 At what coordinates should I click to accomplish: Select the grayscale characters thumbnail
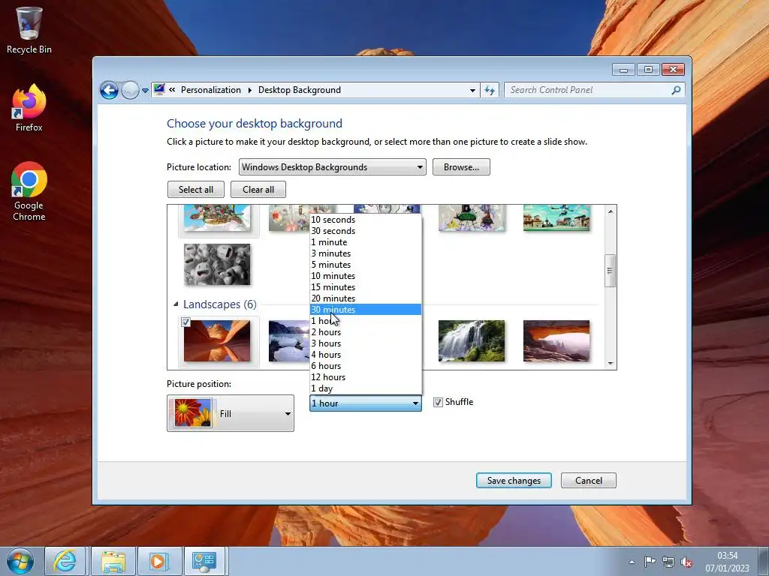(217, 265)
